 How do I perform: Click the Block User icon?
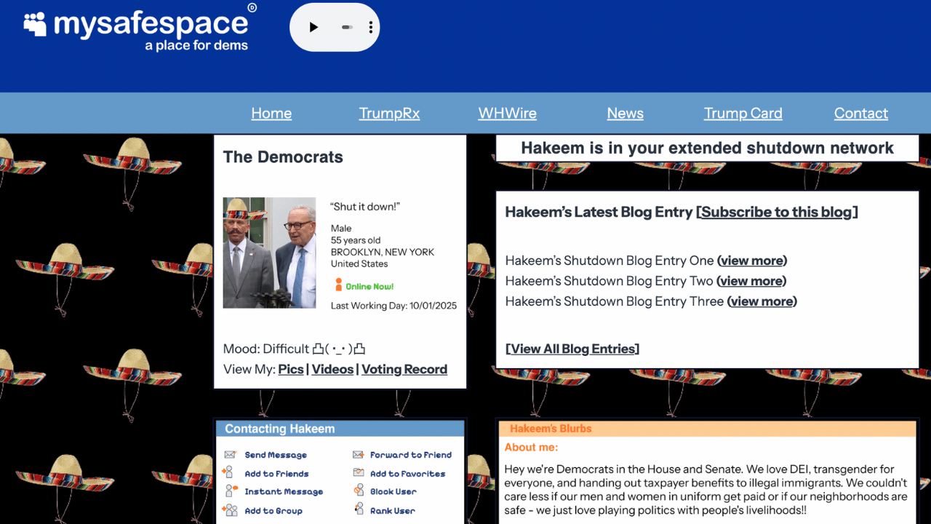359,491
